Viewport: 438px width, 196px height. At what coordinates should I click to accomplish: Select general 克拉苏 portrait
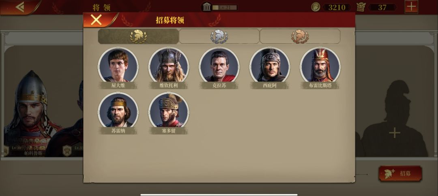219,65
